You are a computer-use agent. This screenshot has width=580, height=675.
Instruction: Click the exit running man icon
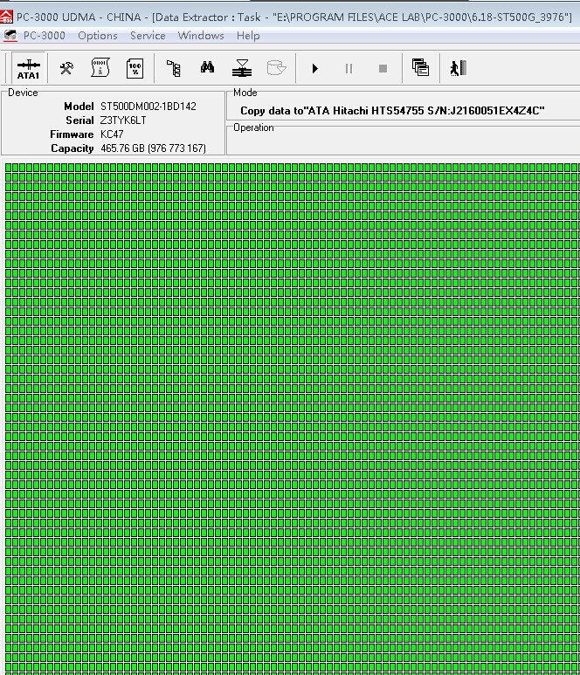(457, 68)
